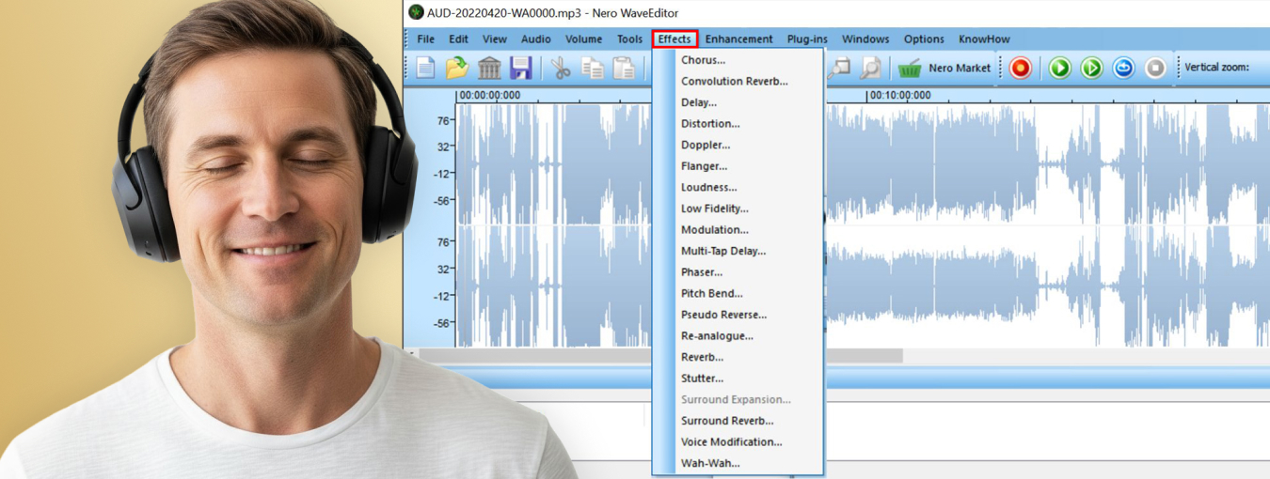Open the KnowHow menu
The width and height of the screenshot is (1270, 479).
point(984,39)
